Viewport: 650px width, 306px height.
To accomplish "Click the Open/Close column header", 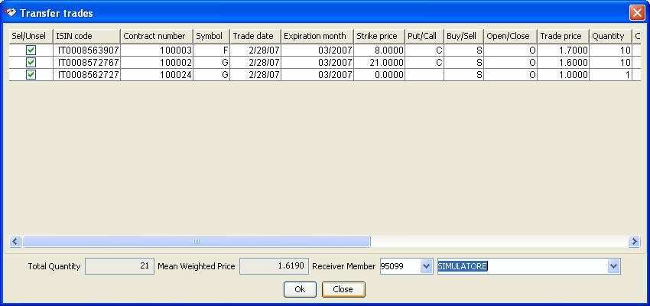I will (510, 36).
